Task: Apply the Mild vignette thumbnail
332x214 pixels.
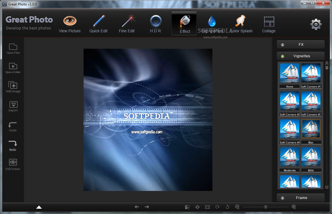Action: tap(311, 157)
